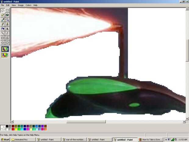Select the Polygon tool
Image resolution: width=189 pixels, height=142 pixels.
click(7, 38)
